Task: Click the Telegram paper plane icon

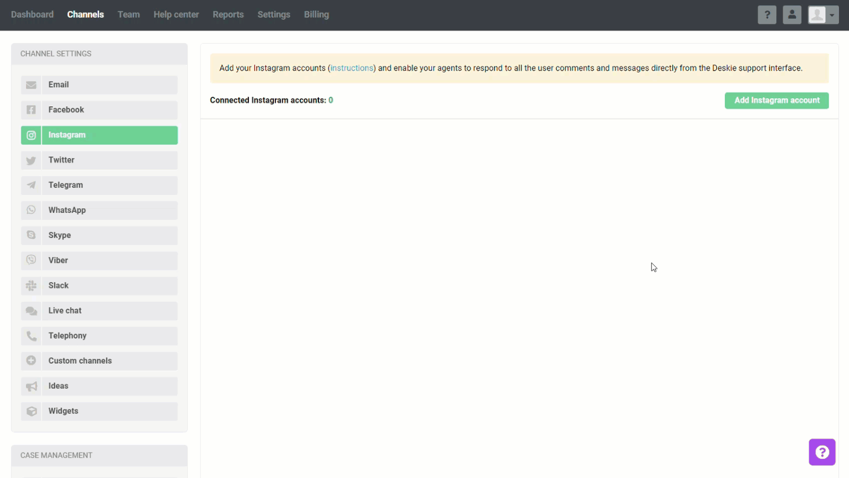Action: (x=31, y=185)
